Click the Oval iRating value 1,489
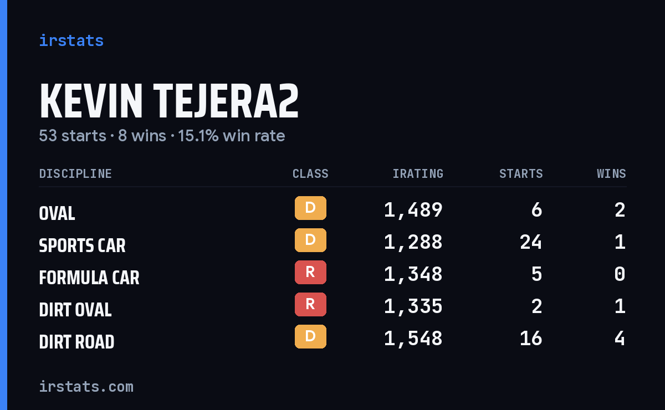665x410 pixels. tap(413, 210)
